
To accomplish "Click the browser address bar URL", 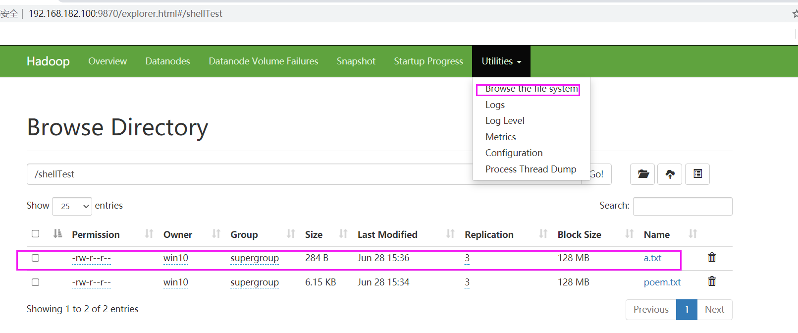I will tap(125, 13).
